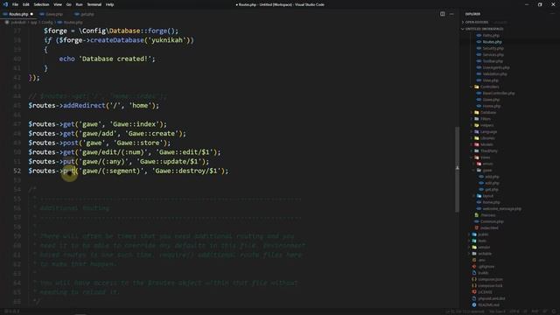Expand the writable folder chevron

coord(469,254)
